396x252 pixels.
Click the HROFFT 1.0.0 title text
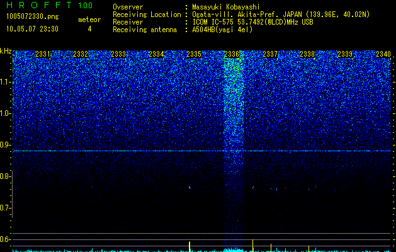tap(49, 5)
